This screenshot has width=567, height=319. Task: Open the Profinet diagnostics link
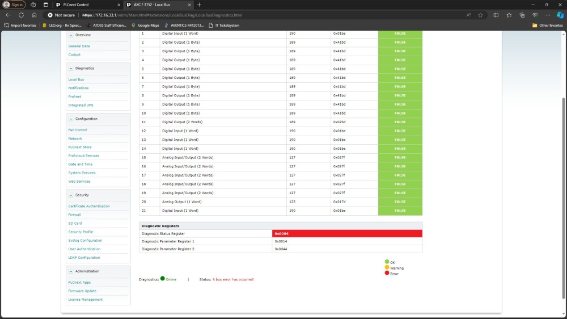pos(75,96)
